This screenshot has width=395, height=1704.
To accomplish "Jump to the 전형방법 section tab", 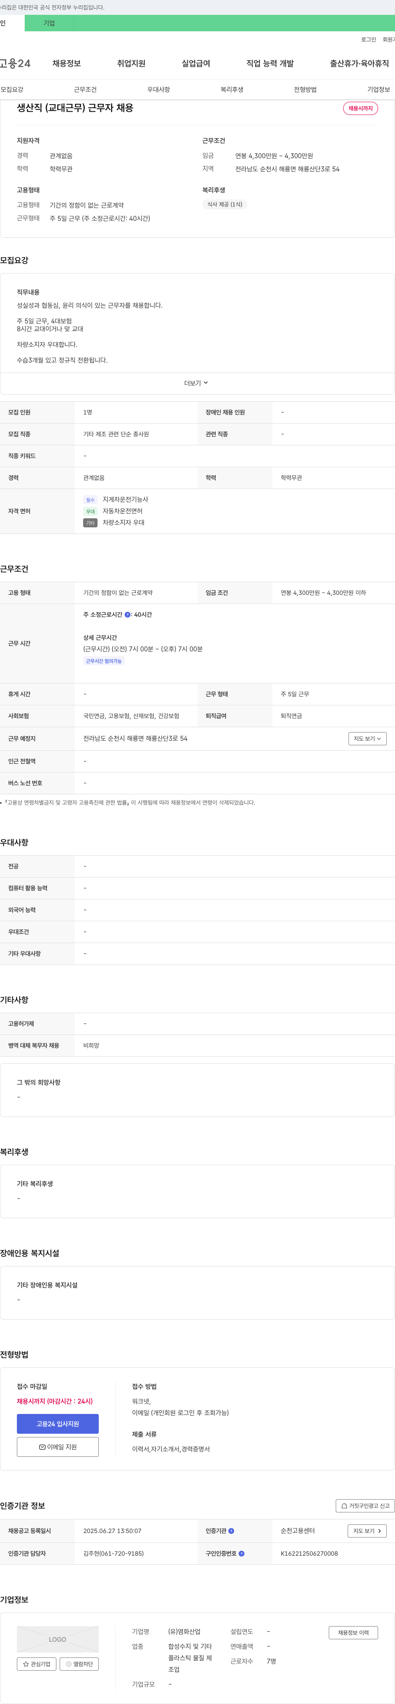I will pyautogui.click(x=305, y=89).
